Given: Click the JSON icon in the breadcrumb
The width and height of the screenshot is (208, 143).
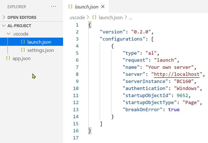Looking at the screenshot, I should coord(94,17).
